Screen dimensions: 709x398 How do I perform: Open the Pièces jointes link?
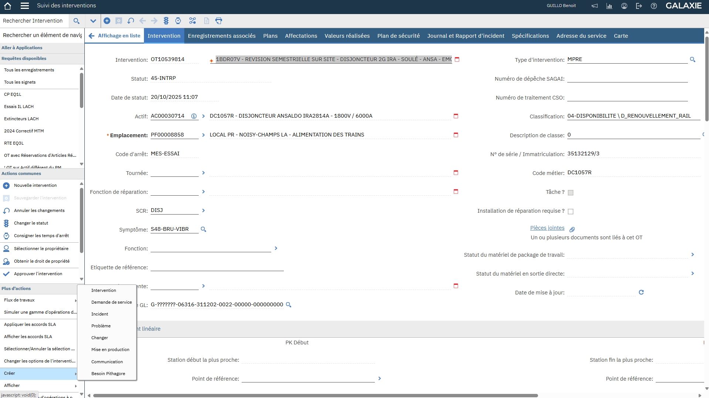547,228
